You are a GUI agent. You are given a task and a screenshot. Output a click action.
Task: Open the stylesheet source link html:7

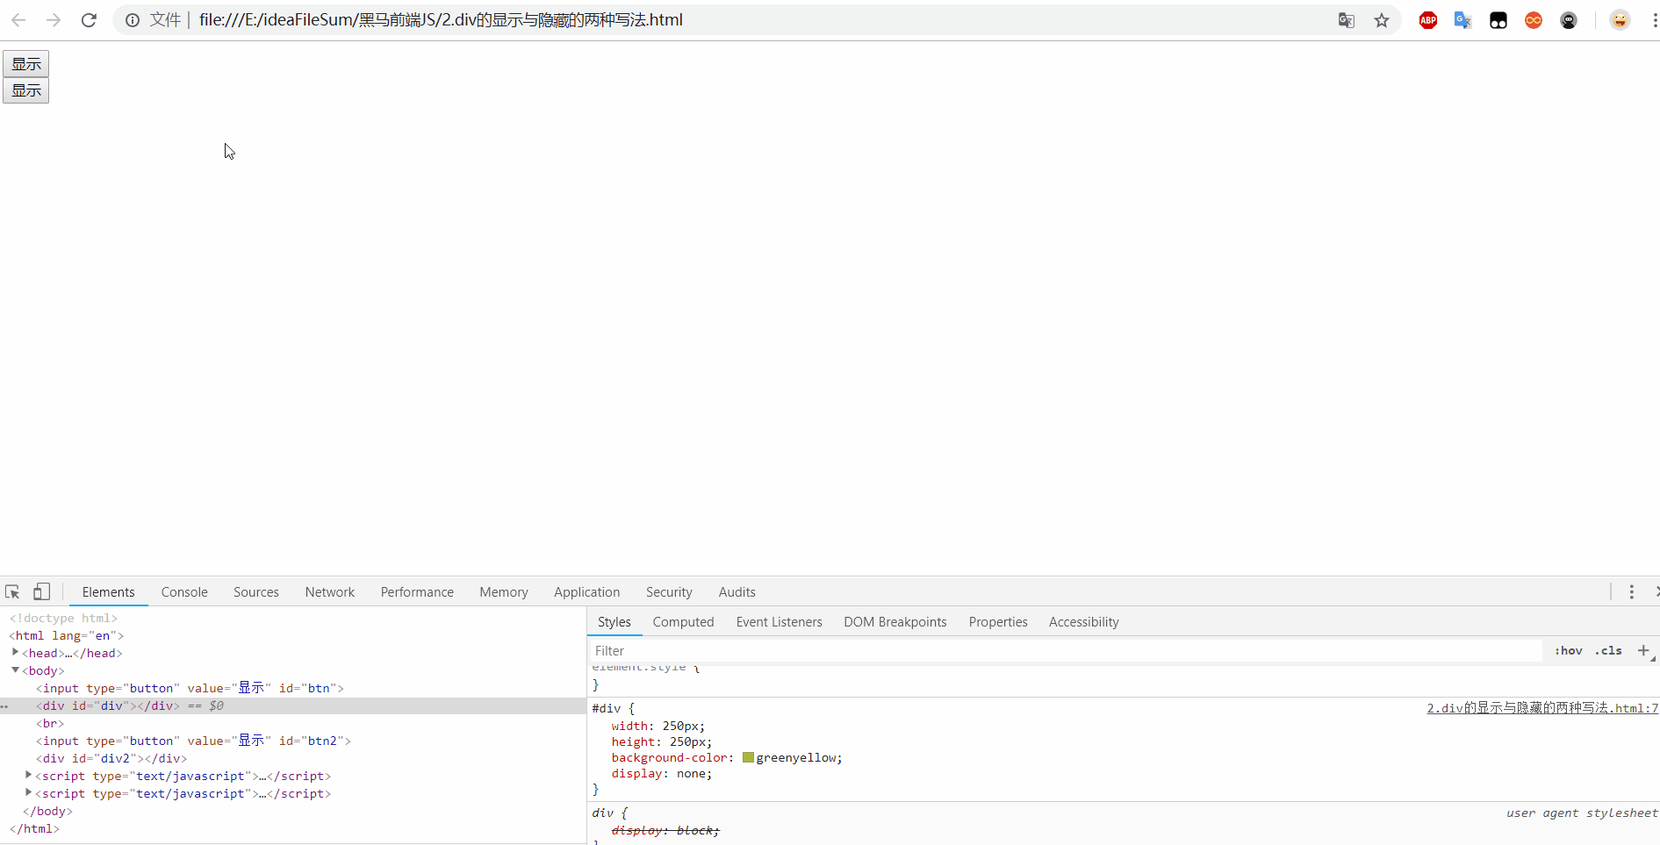(x=1542, y=708)
